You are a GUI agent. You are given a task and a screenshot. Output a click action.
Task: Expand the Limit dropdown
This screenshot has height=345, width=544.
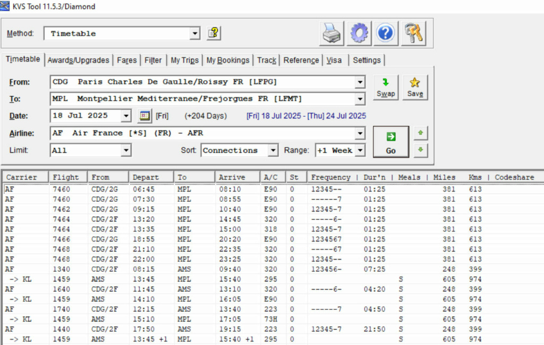coord(126,151)
